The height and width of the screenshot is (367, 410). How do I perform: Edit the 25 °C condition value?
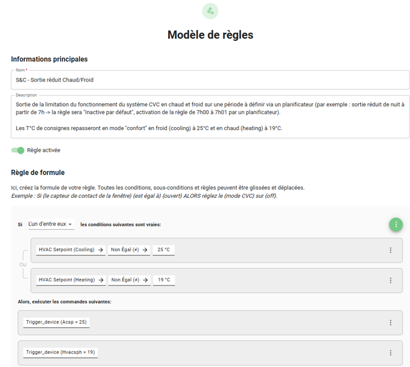pyautogui.click(x=163, y=250)
